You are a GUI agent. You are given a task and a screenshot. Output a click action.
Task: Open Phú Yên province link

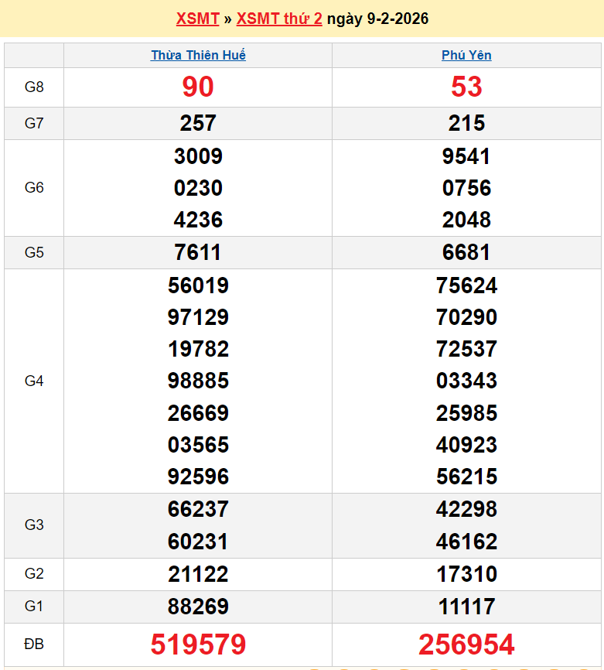(x=466, y=55)
